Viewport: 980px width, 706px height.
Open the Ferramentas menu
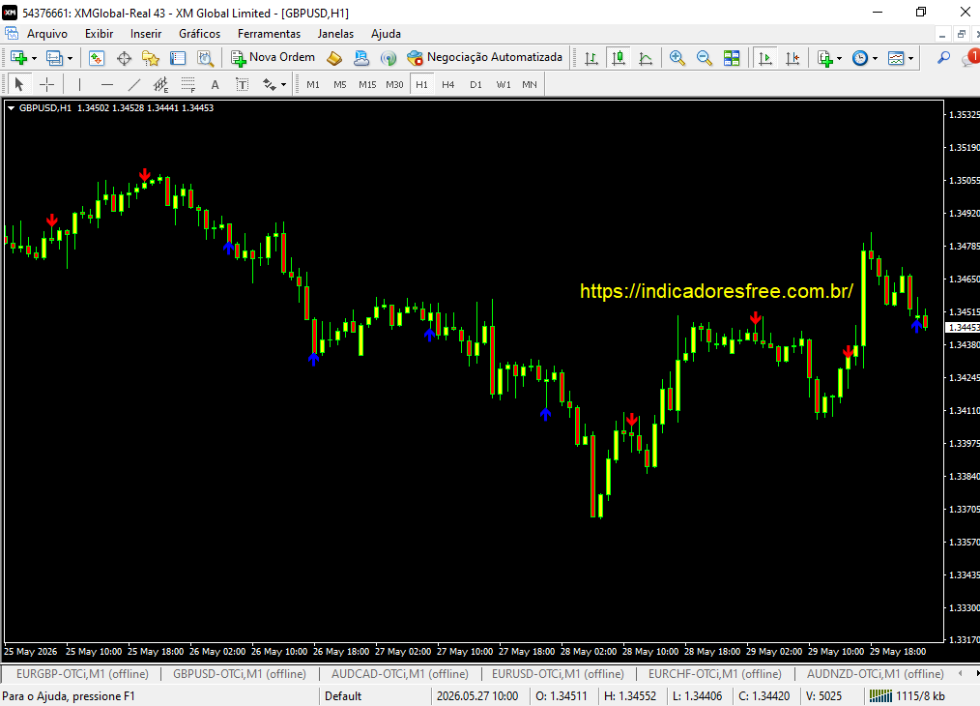269,34
